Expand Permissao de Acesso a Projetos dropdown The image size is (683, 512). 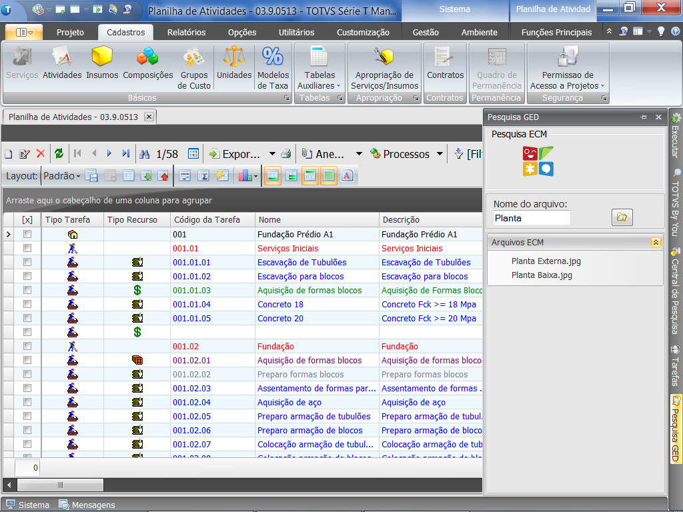(603, 86)
